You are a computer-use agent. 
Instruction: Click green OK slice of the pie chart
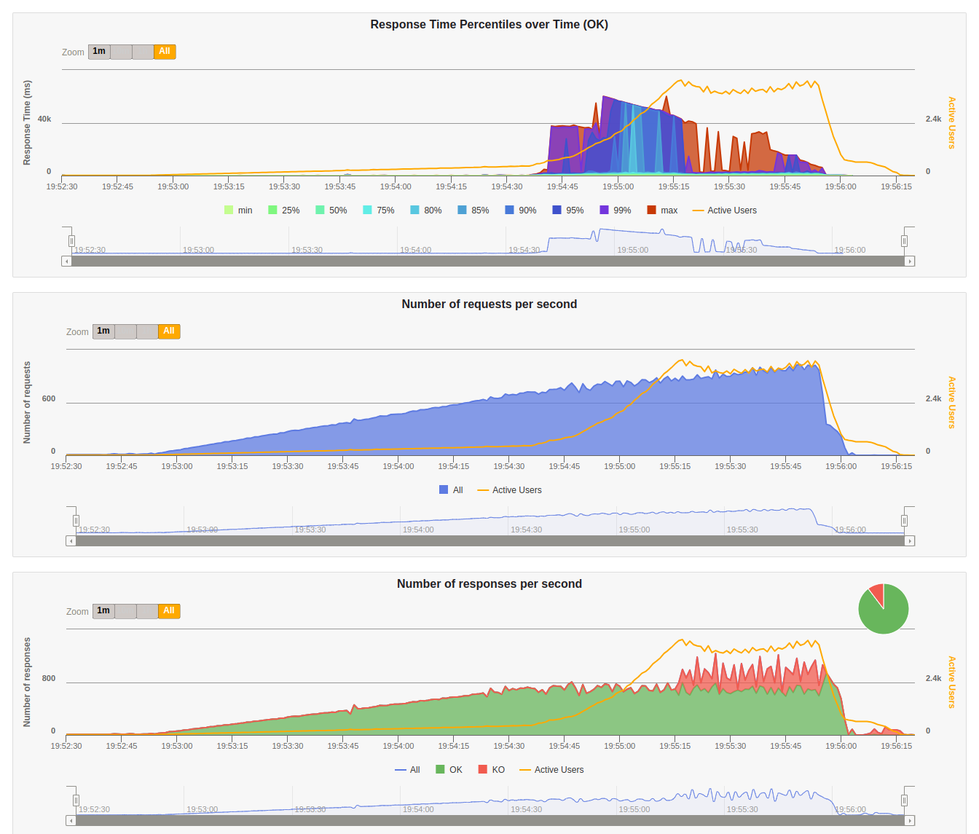pyautogui.click(x=885, y=615)
